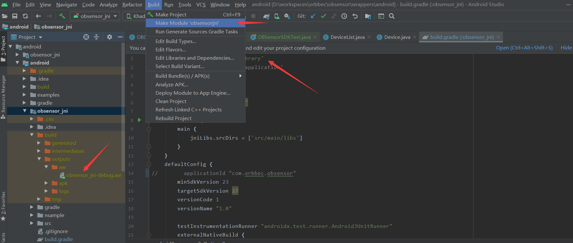573x243 pixels.
Task: Expand the generated folder arrow
Action: coord(39,143)
